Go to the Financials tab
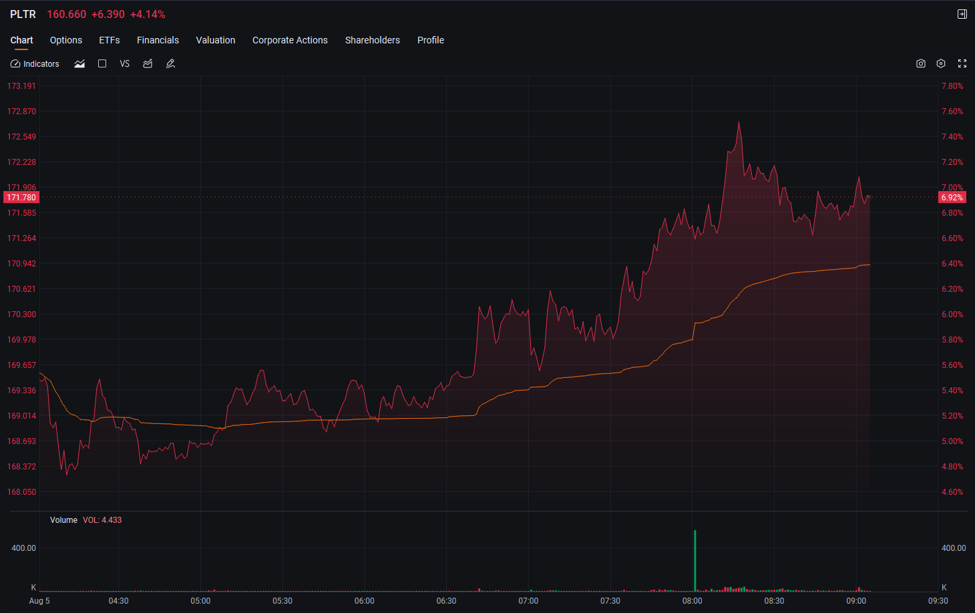Image resolution: width=975 pixels, height=613 pixels. click(x=158, y=40)
